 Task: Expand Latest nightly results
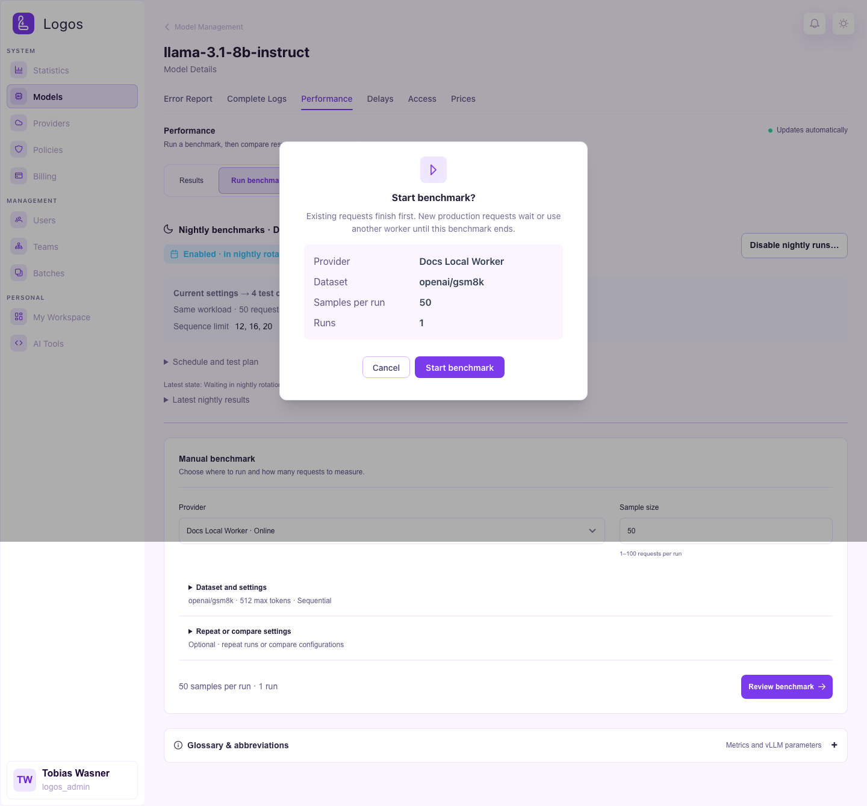207,400
